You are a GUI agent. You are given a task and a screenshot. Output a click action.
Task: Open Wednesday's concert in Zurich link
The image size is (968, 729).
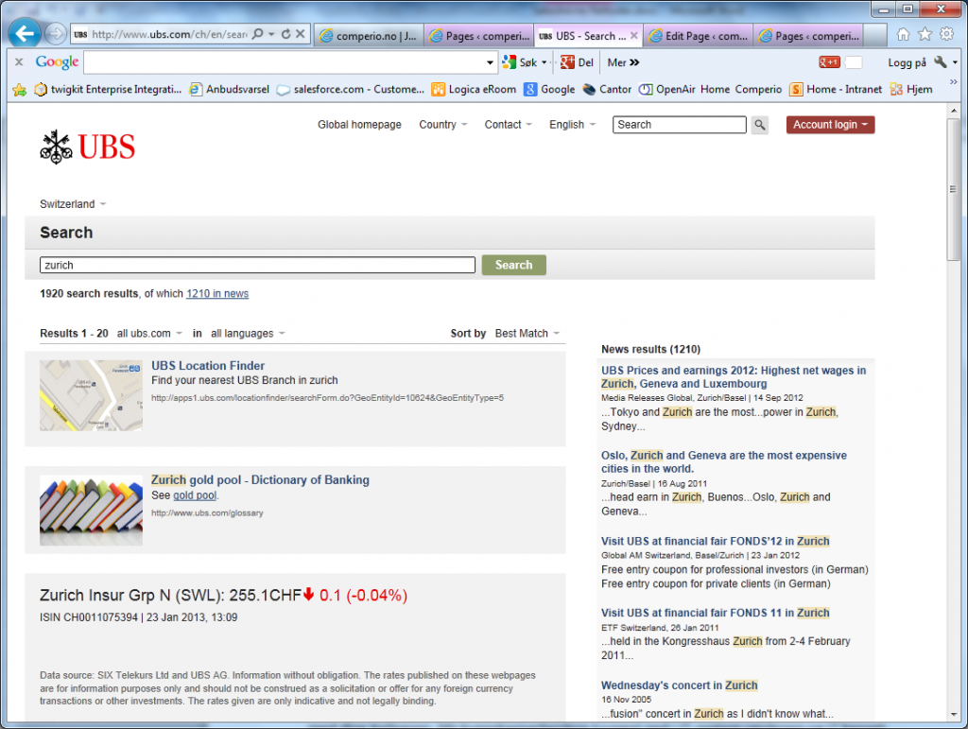point(679,686)
